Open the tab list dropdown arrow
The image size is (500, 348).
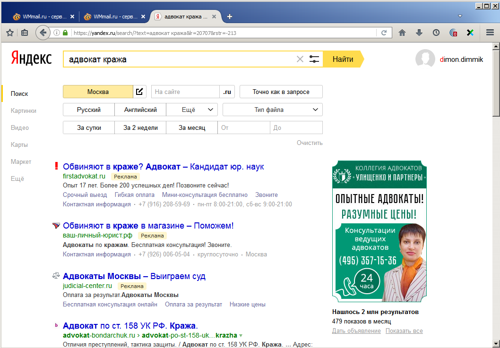pyautogui.click(x=460, y=16)
